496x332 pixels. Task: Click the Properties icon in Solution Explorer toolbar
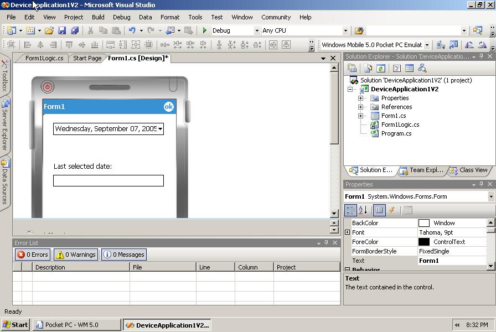tap(352, 68)
